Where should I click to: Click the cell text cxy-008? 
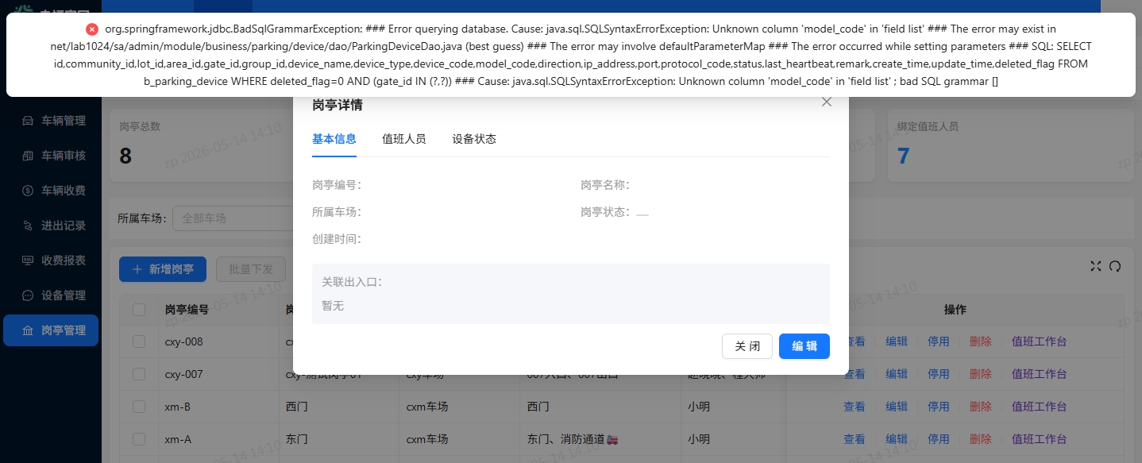pos(184,341)
